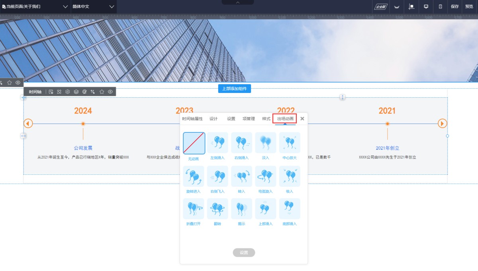Apply the 吸入 animation
The width and height of the screenshot is (478, 271).
[x=290, y=176]
